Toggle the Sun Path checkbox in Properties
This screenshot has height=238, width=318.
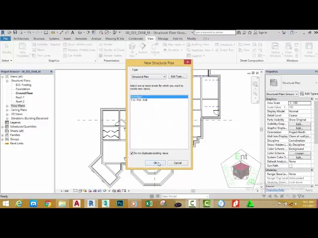(x=291, y=166)
